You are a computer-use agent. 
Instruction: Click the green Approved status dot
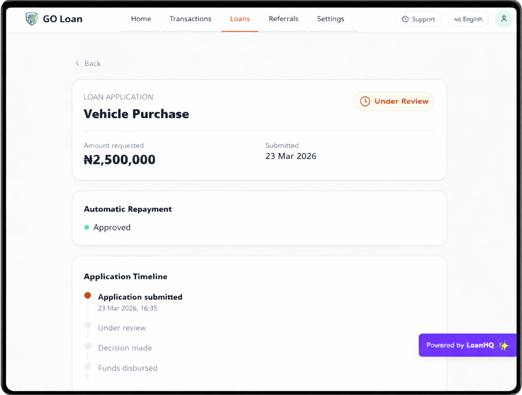coord(87,228)
